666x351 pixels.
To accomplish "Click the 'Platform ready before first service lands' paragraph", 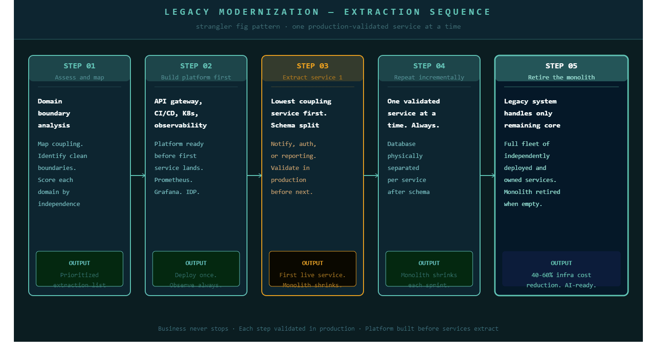I will pos(179,168).
